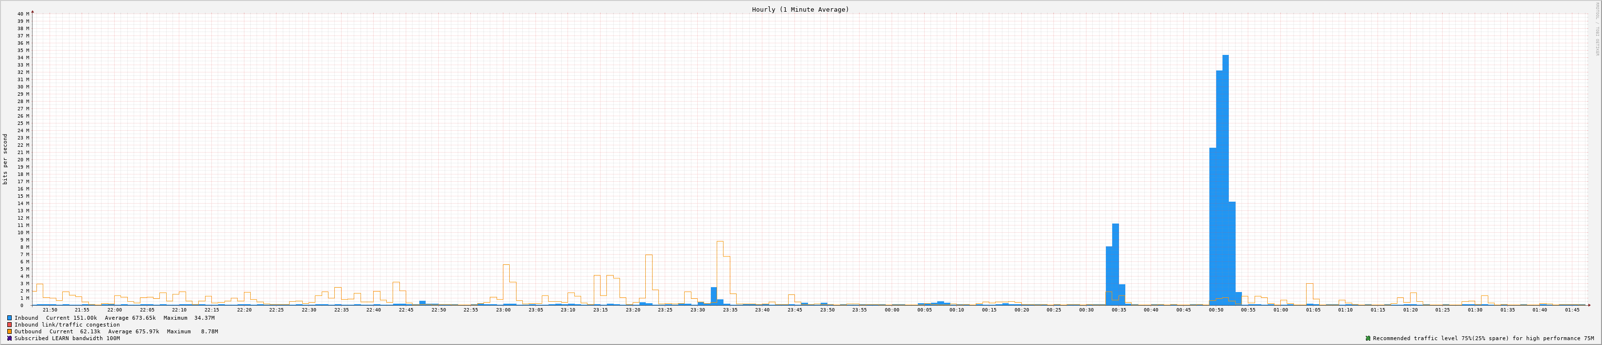Click the orange Outbound legend swatch
Viewport: 1602px width, 345px height.
[x=9, y=331]
